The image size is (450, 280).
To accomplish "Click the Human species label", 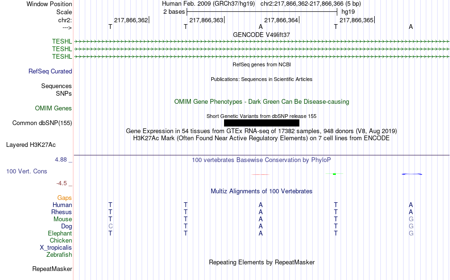I will pyautogui.click(x=62, y=205).
